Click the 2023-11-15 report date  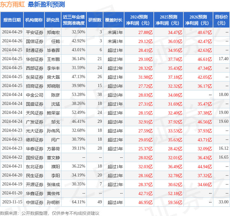(x=12, y=202)
